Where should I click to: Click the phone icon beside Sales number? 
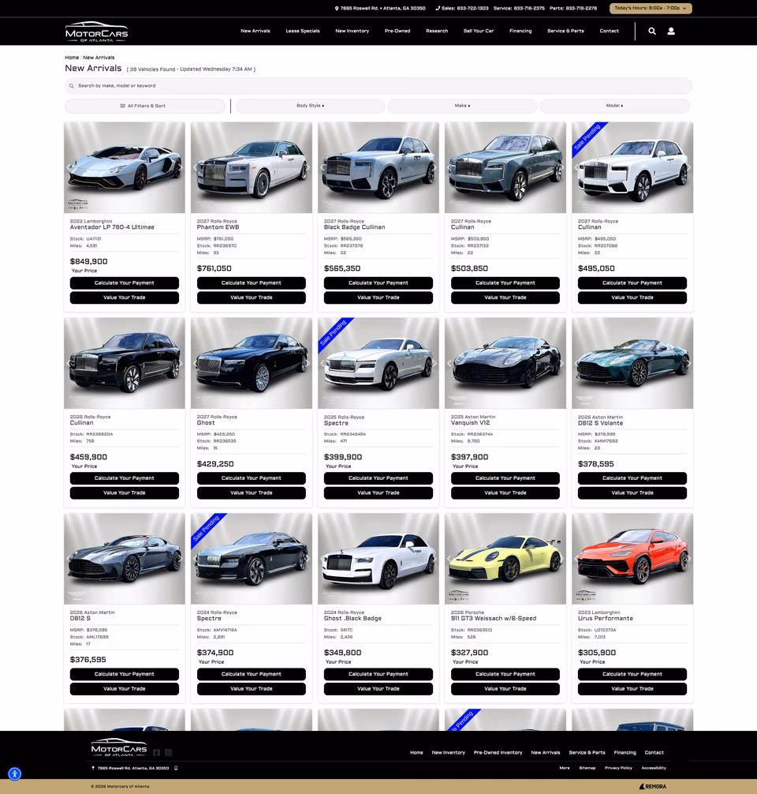coord(438,8)
